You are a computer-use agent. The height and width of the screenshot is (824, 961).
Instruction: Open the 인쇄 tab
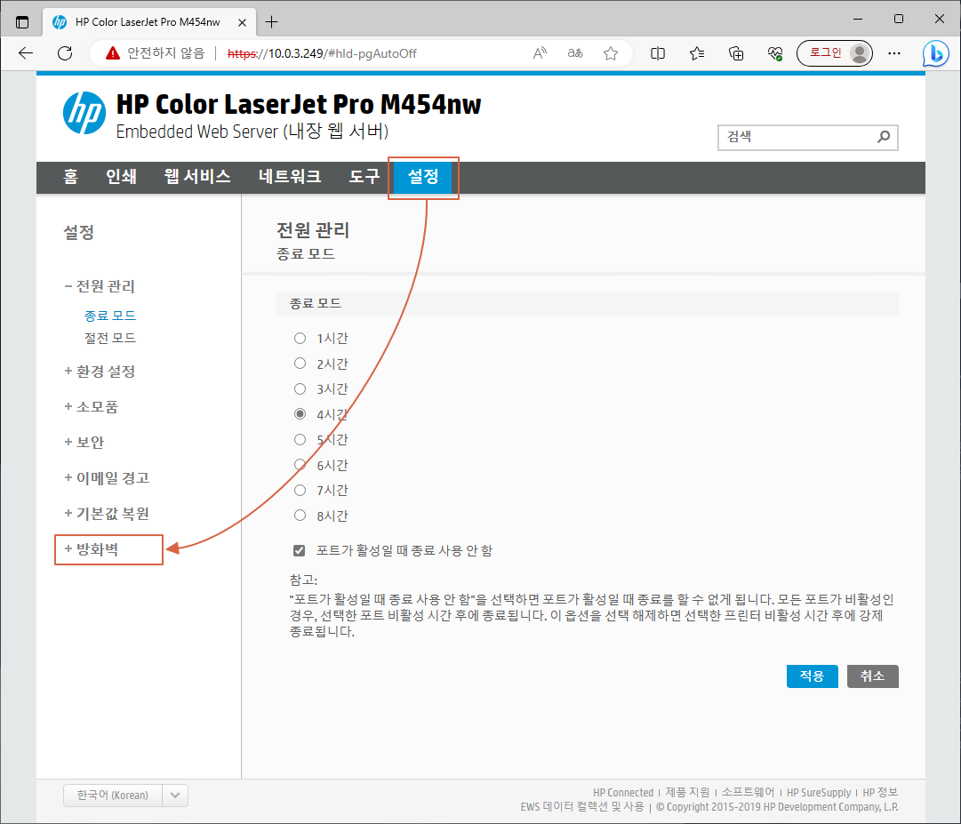pyautogui.click(x=122, y=177)
